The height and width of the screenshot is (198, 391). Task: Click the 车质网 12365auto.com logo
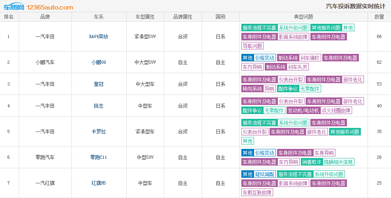[38, 7]
